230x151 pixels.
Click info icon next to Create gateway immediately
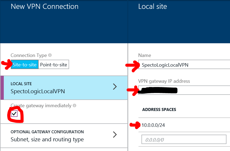75,106
